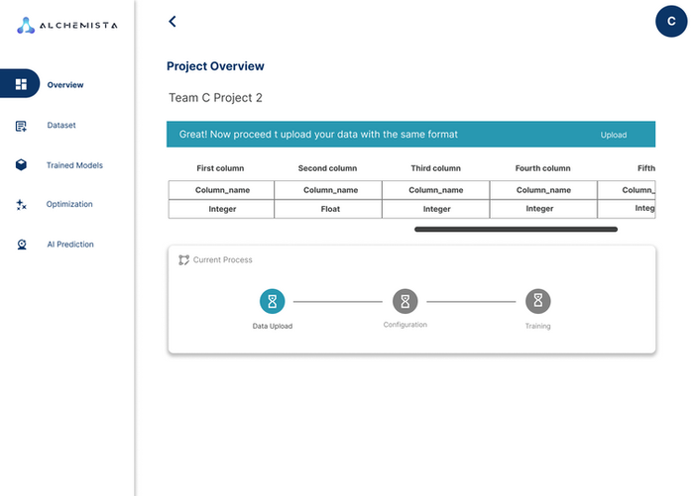Open the Trained Models cube icon

[21, 165]
